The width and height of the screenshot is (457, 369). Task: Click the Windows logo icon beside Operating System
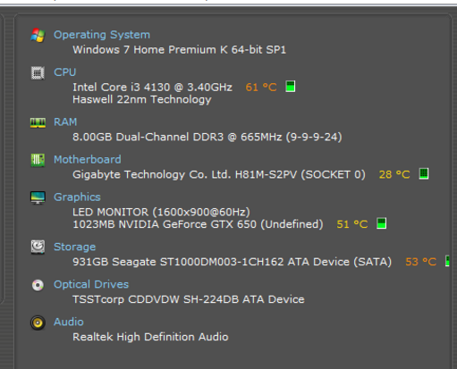(38, 35)
